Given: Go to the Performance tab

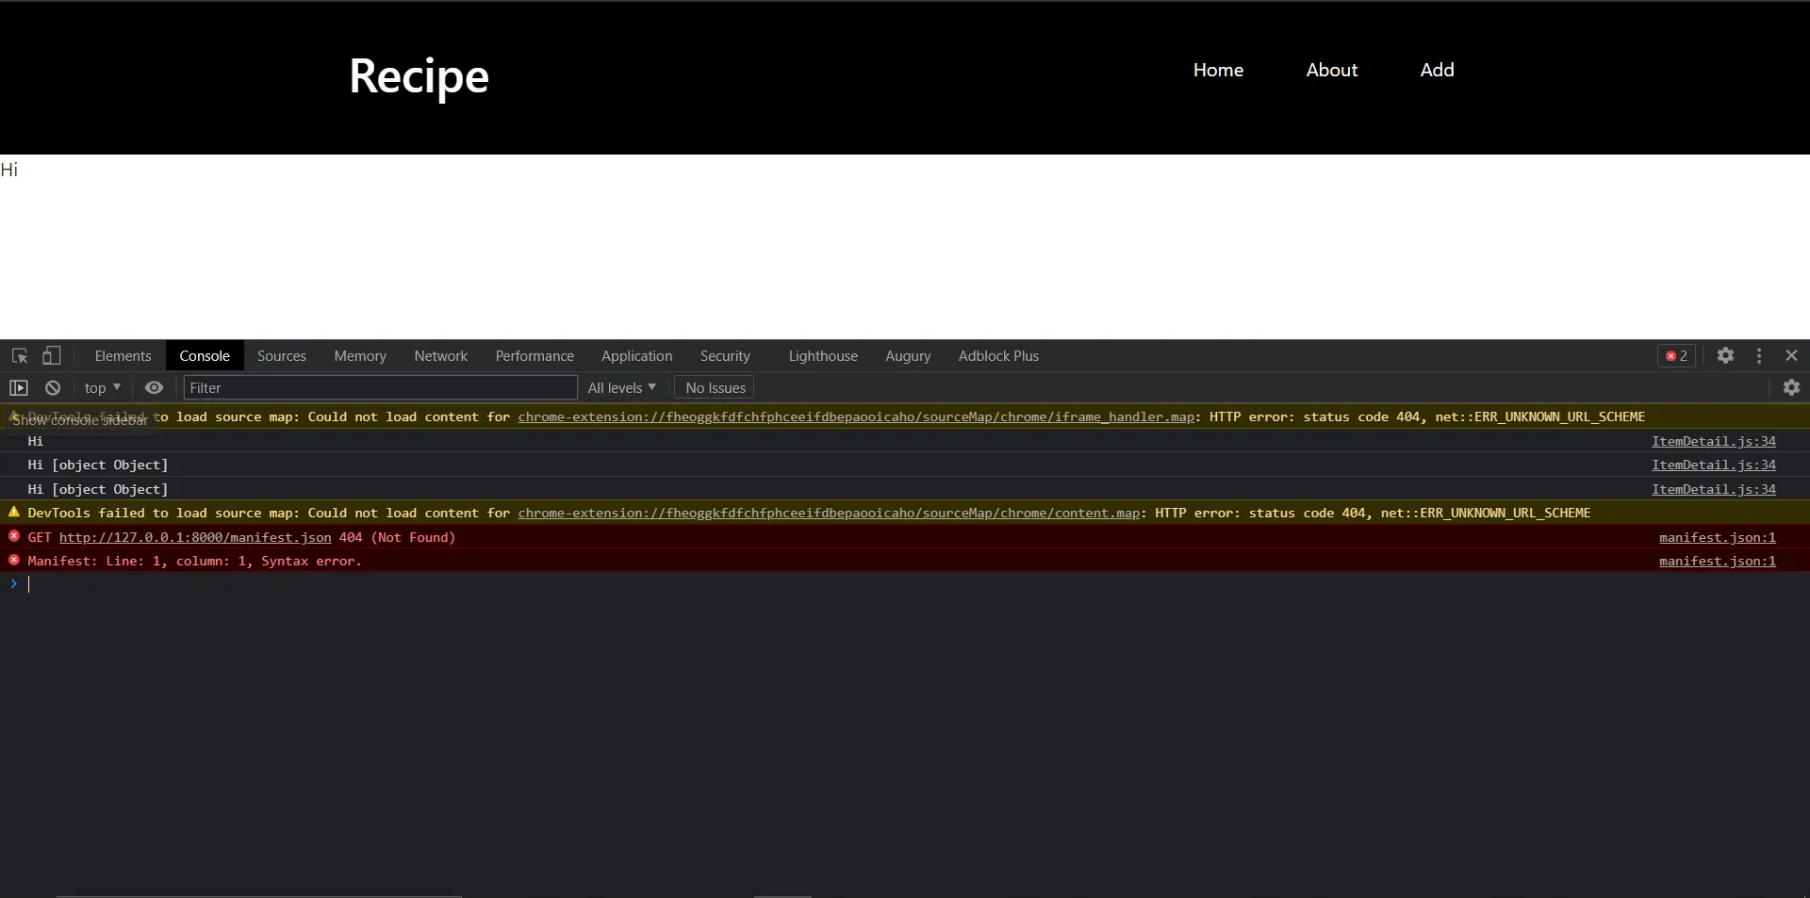Looking at the screenshot, I should (x=535, y=356).
